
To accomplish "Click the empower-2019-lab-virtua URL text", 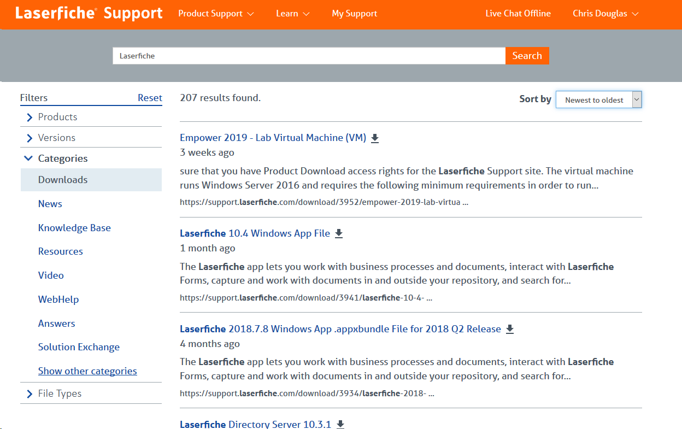I will click(324, 202).
